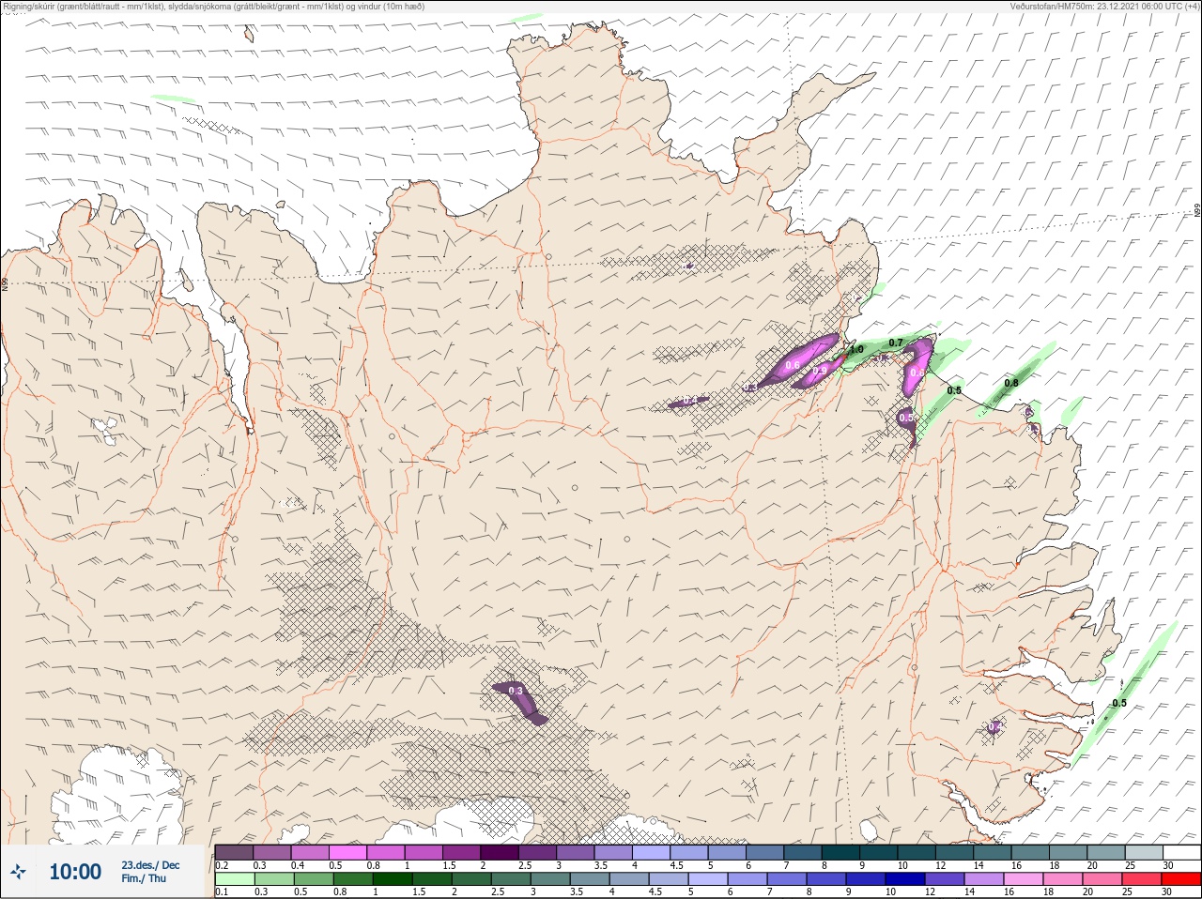Select the black 1.0 precipitation label

pos(856,350)
